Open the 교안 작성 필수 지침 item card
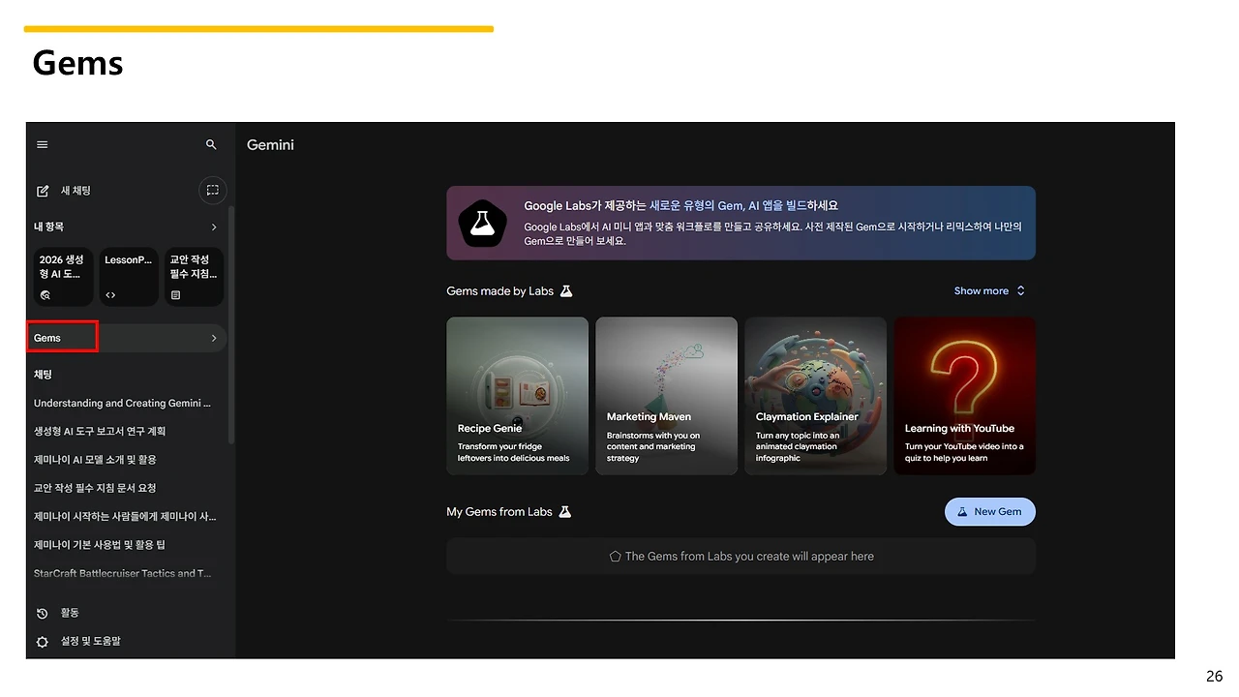This screenshot has height=697, width=1239. [194, 276]
